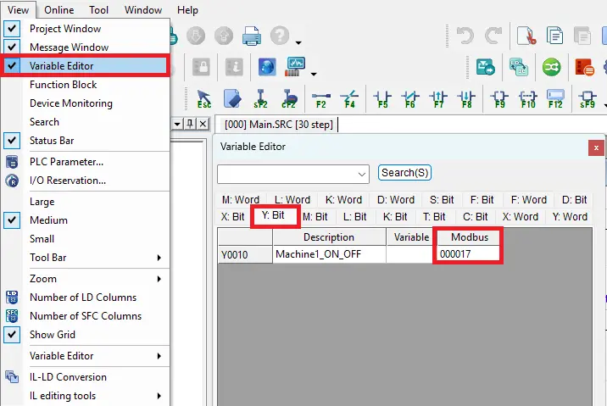Select PLC Parameter... menu entry

(66, 162)
